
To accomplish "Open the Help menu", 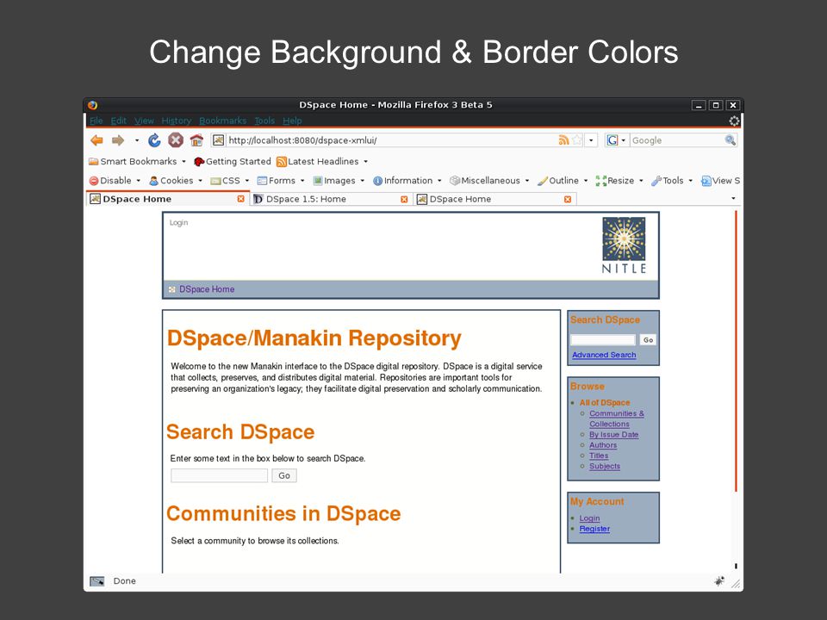I will pos(292,121).
